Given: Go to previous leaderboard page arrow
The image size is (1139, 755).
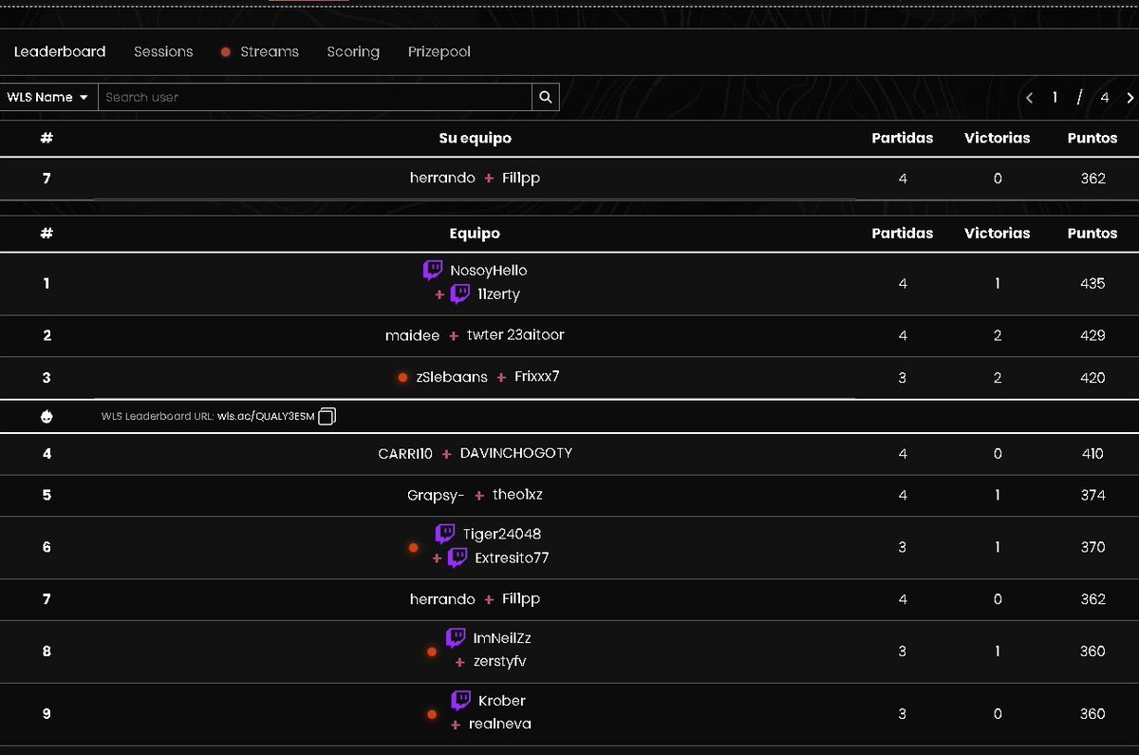Looking at the screenshot, I should (1030, 98).
